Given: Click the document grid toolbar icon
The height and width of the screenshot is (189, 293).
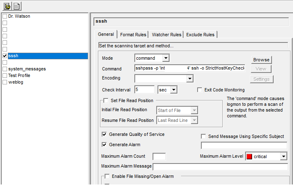Looking at the screenshot, I should 17,6.
